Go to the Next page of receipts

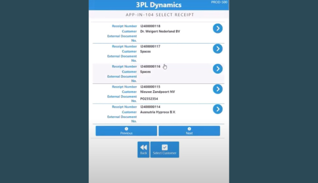[x=189, y=131]
